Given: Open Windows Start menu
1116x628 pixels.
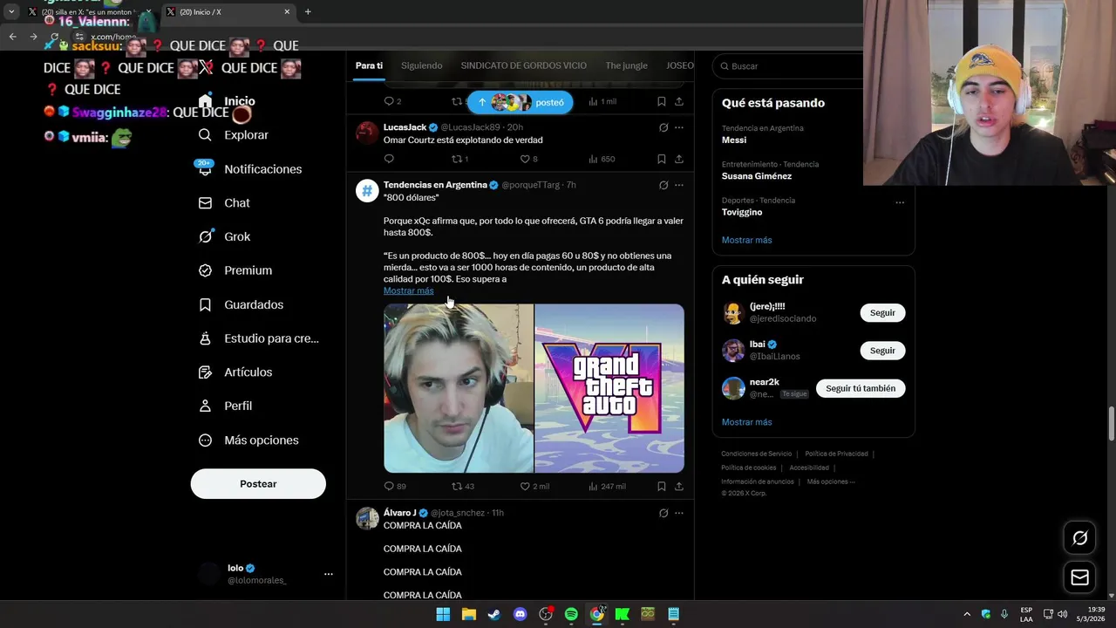Looking at the screenshot, I should point(443,614).
